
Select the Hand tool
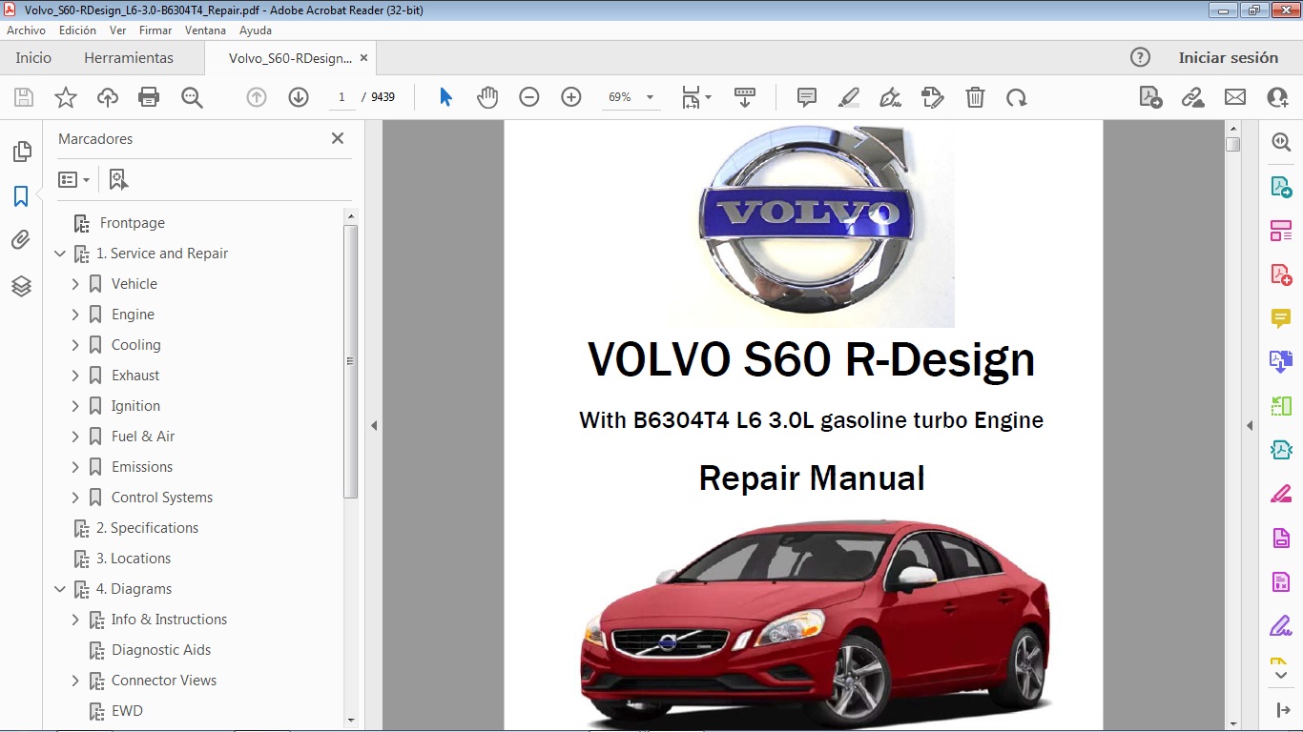tap(487, 96)
